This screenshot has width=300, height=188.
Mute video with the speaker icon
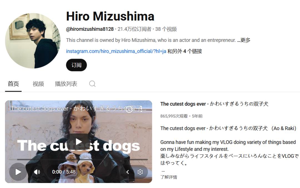coord(37,172)
